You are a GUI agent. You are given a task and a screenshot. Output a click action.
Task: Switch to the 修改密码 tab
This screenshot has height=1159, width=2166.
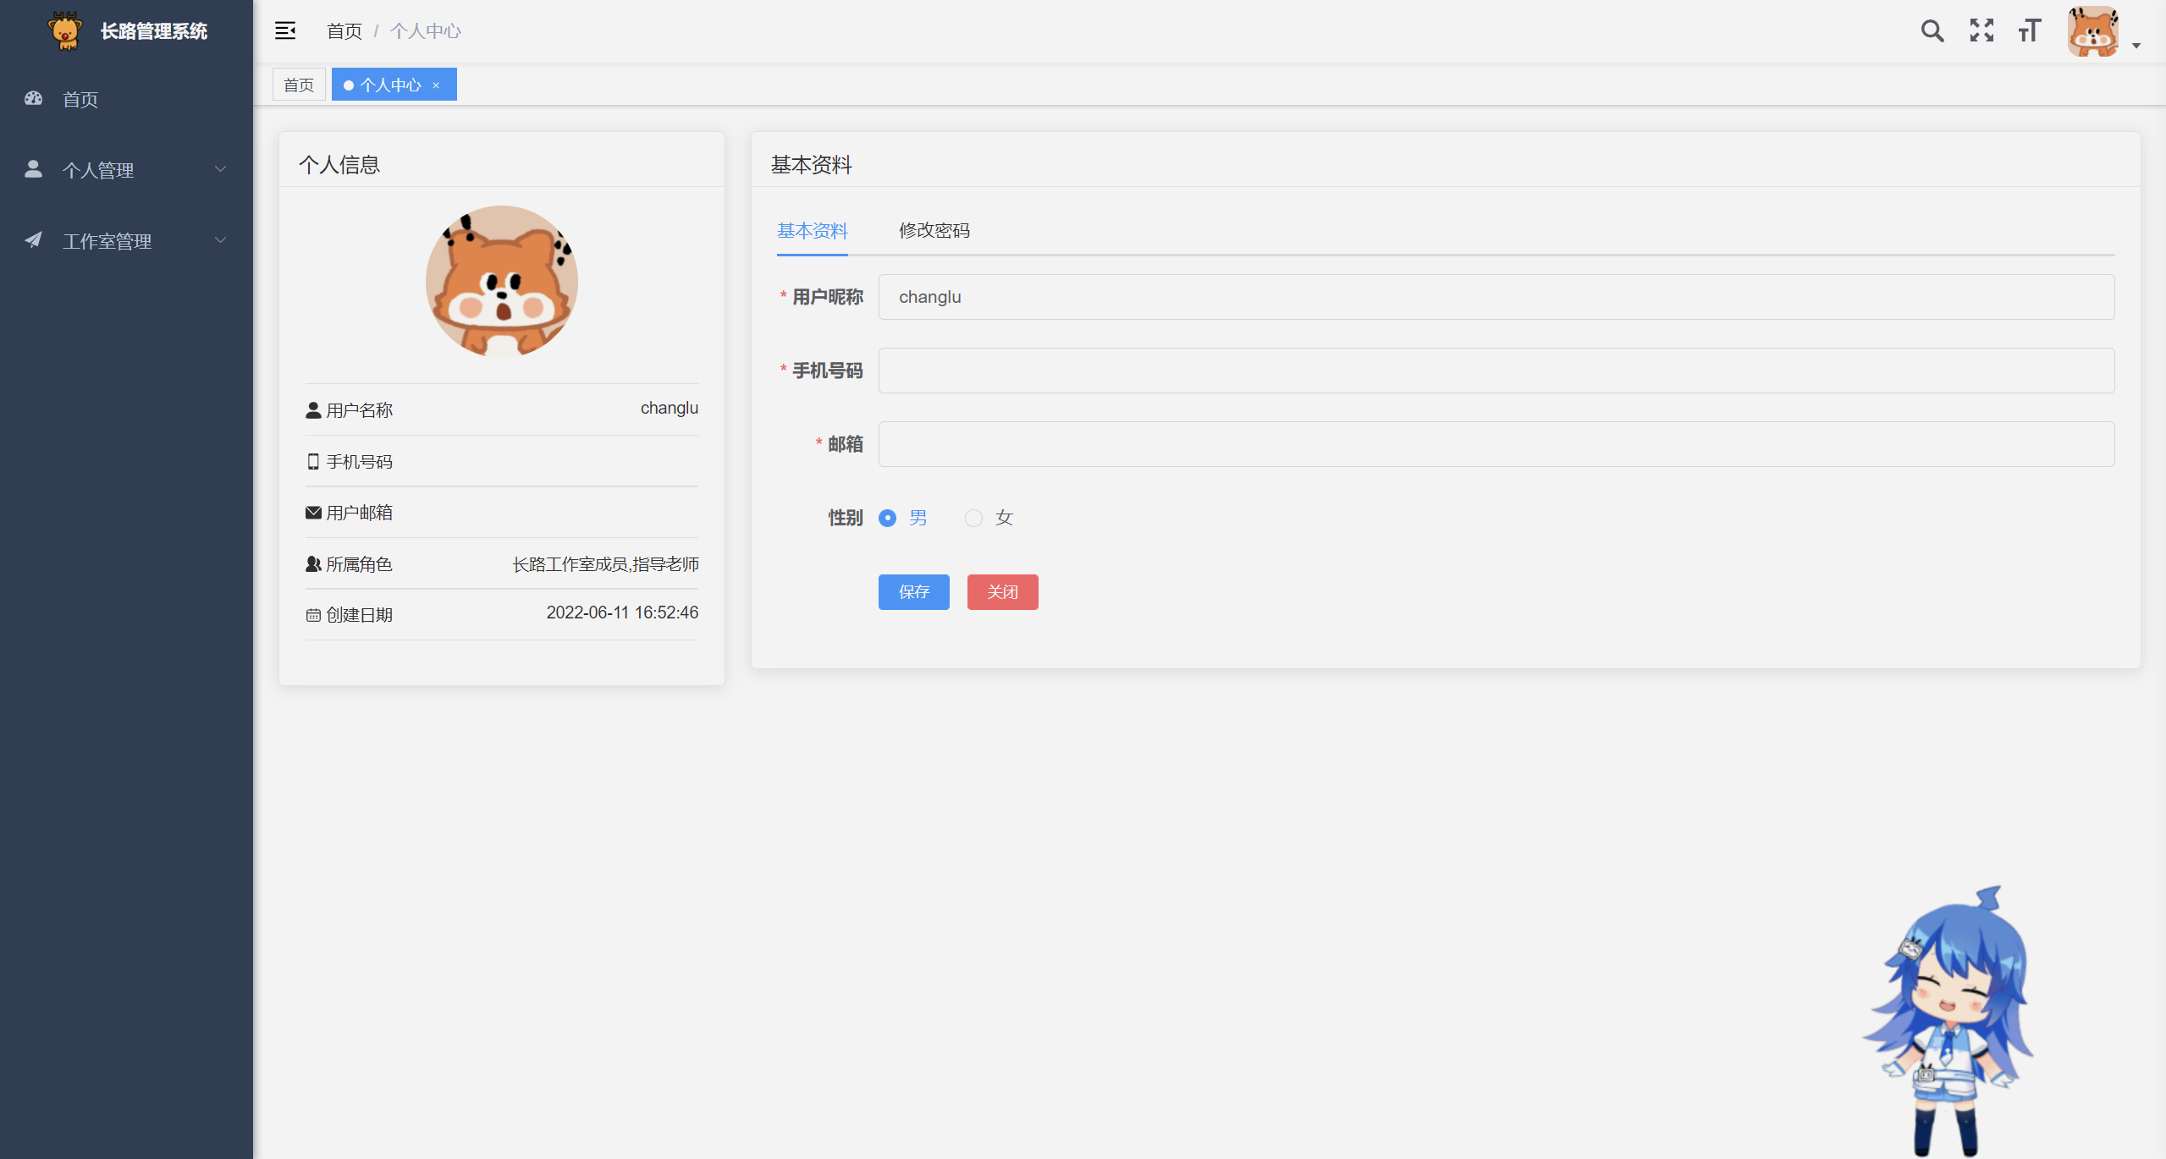(934, 230)
